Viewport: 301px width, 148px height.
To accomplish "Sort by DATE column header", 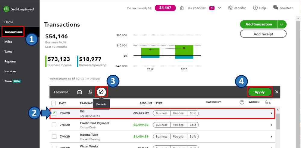I will [x=63, y=103].
